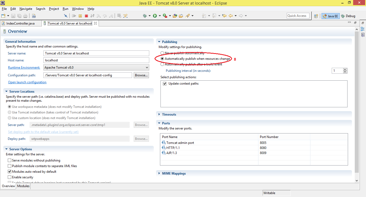Suspend the server using the Pause icon
The image size is (366, 197).
pyautogui.click(x=80, y=15)
